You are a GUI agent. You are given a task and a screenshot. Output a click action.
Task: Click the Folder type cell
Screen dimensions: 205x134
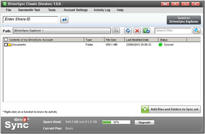[89, 45]
